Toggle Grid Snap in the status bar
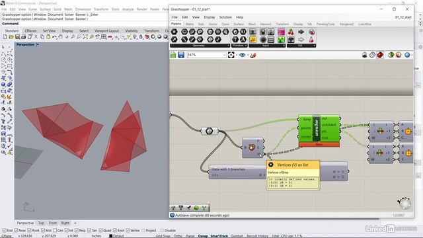The image size is (423, 238). (x=163, y=236)
